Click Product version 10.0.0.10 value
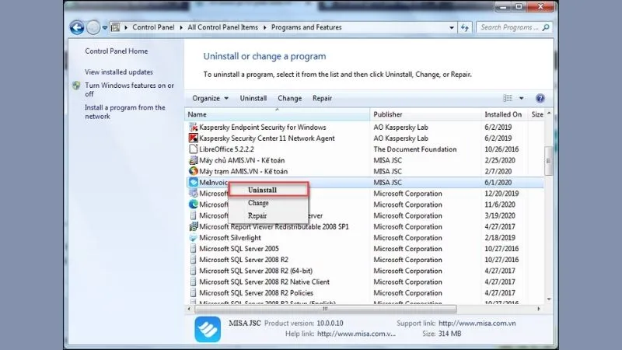Viewport: 622px width, 350px height. coord(330,323)
